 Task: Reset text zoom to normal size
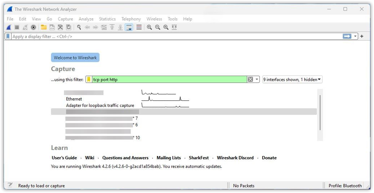[x=166, y=27]
